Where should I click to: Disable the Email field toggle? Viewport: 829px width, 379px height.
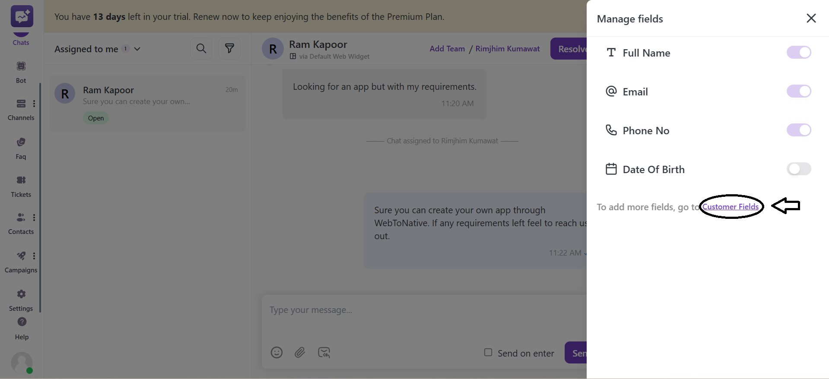[x=799, y=91]
